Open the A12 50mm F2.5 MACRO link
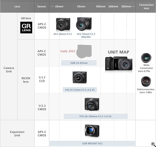Screen dimensions: 156x147 86,35
